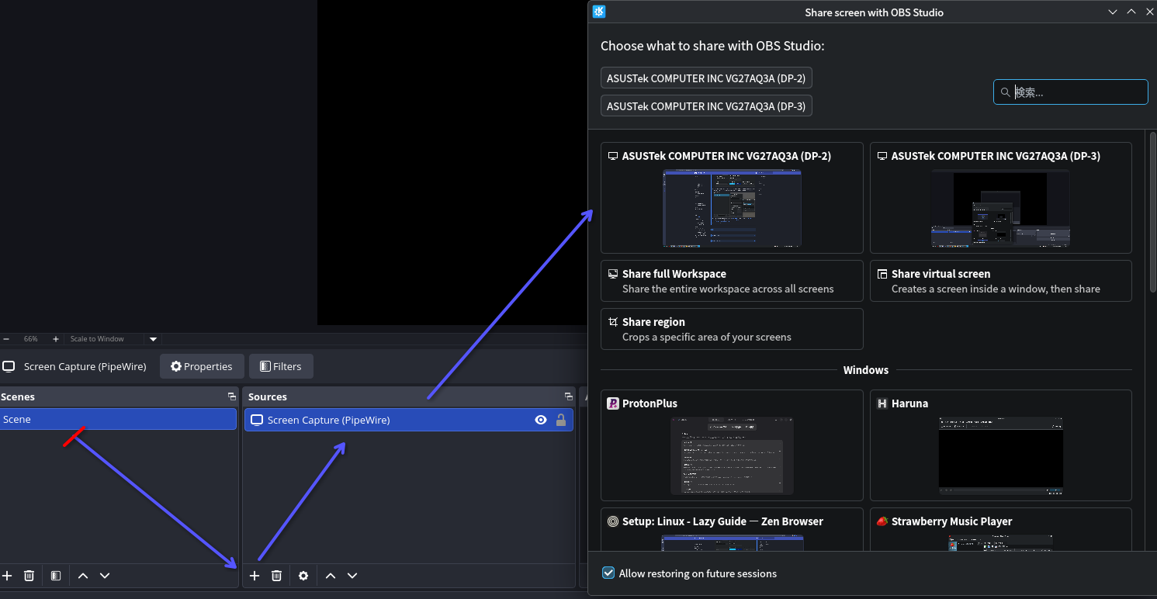1157x599 pixels.
Task: Click the magnifier icon in the search box
Action: click(x=1005, y=92)
